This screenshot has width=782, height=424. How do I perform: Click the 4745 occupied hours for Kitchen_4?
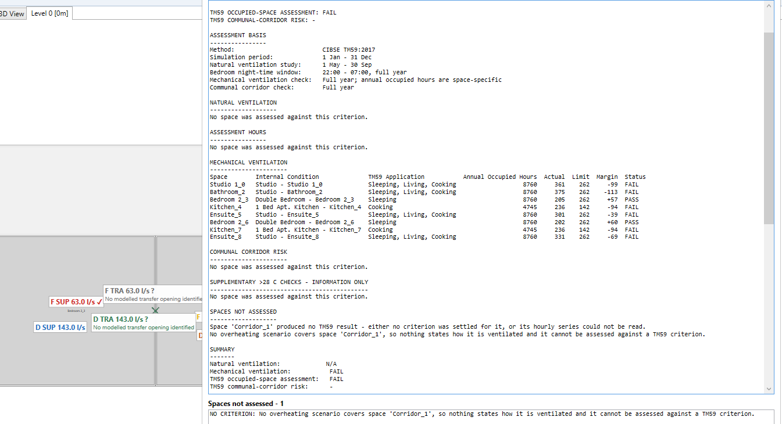click(530, 207)
